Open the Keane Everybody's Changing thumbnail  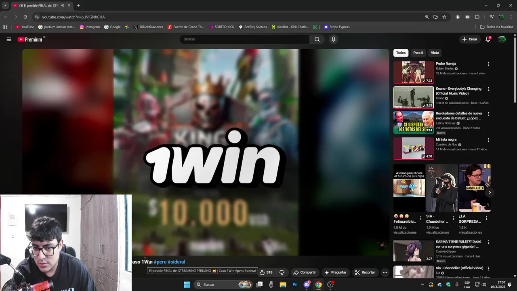click(414, 97)
